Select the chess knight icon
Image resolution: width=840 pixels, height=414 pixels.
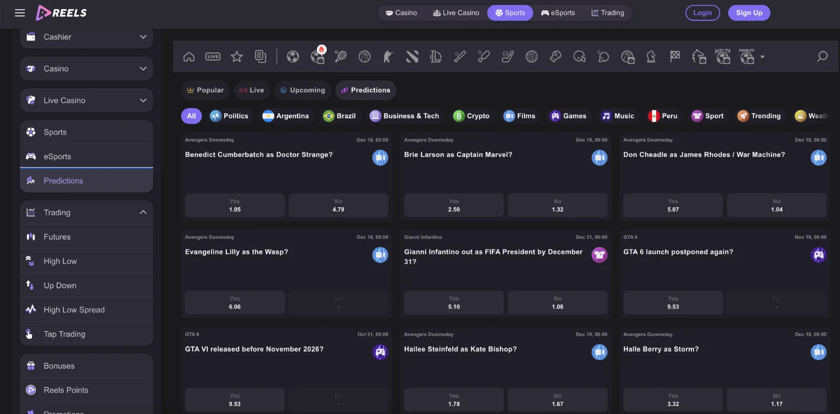(651, 57)
